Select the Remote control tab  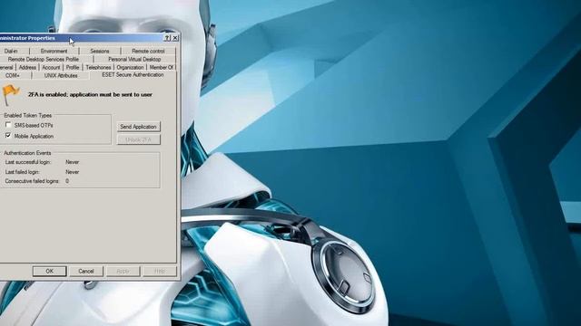pyautogui.click(x=148, y=51)
